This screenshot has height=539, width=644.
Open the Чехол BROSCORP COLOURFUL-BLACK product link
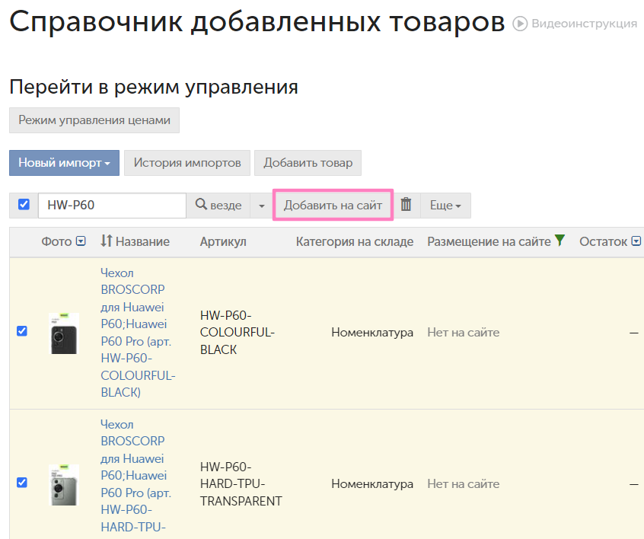click(135, 333)
